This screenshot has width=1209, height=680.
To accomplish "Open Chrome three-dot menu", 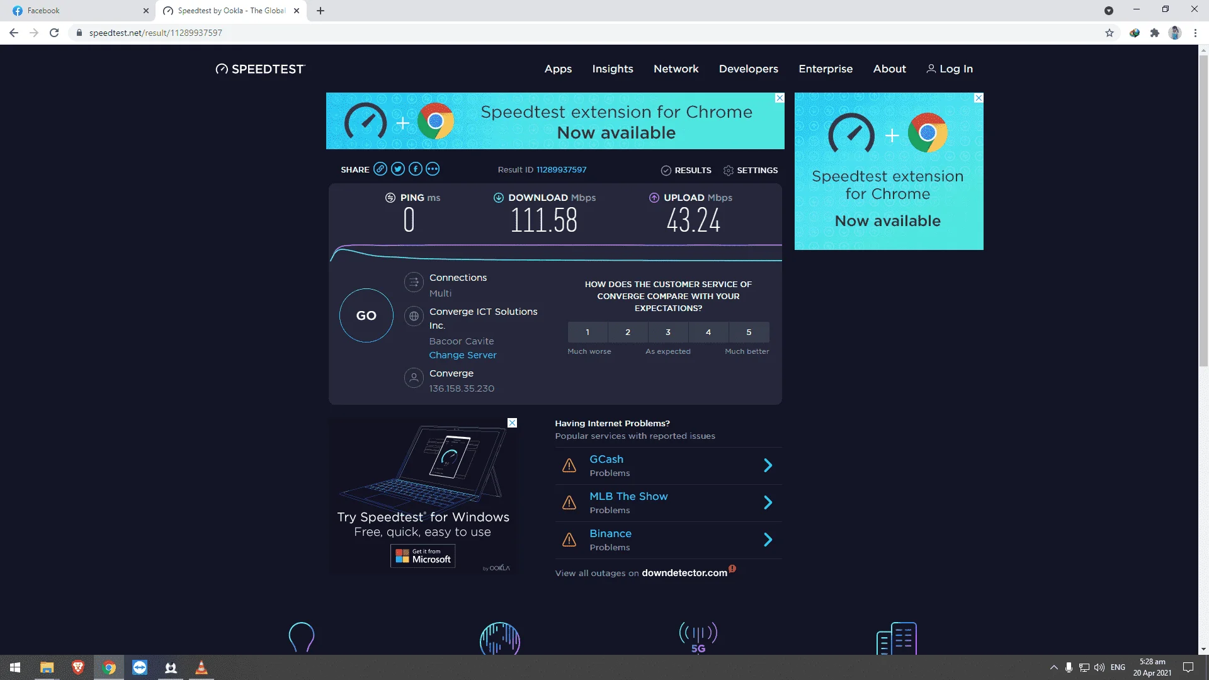I will coord(1195,33).
